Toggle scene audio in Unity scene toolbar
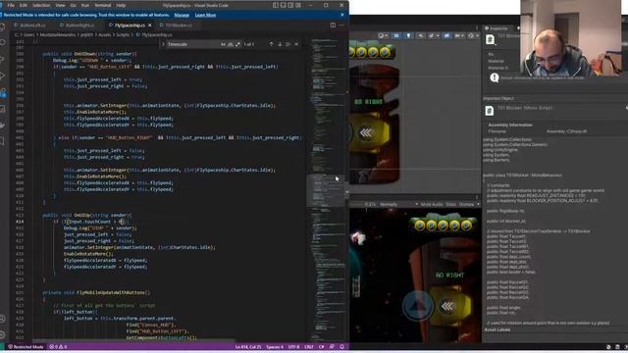 point(421,35)
